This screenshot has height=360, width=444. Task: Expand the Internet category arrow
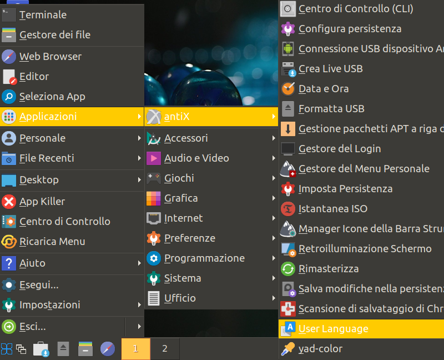tap(274, 218)
